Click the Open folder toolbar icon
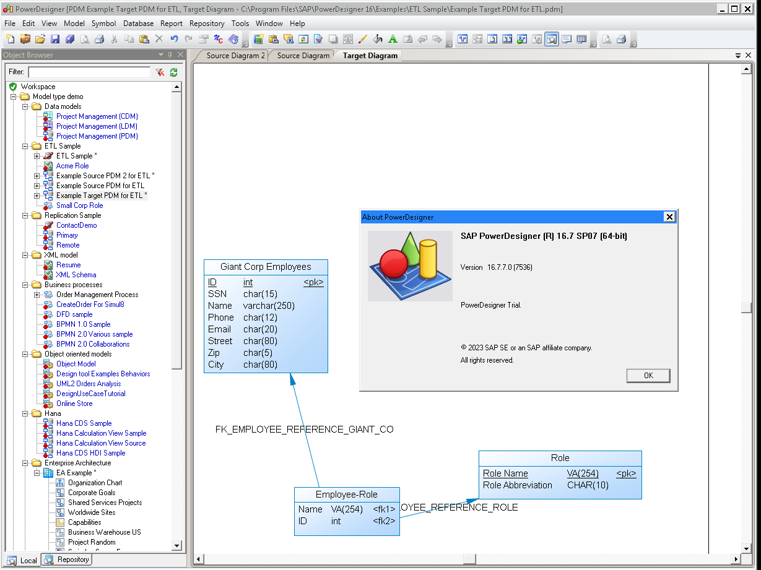761x570 pixels. pyautogui.click(x=40, y=39)
